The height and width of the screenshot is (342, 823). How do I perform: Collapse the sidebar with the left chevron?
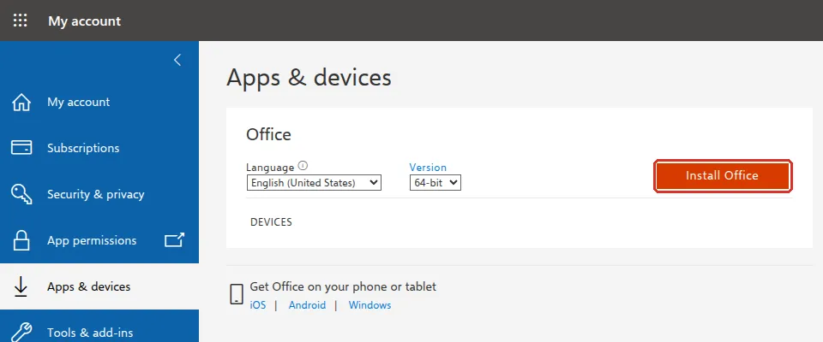click(x=177, y=60)
